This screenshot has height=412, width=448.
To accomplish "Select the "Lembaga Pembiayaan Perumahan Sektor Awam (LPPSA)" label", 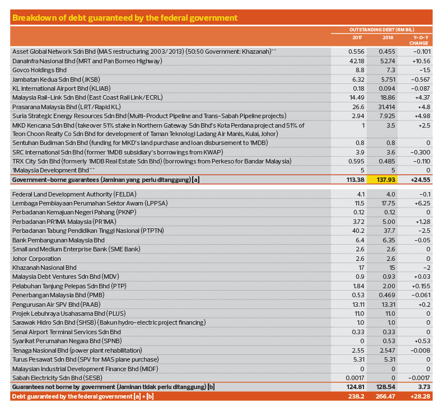I will coord(90,203).
